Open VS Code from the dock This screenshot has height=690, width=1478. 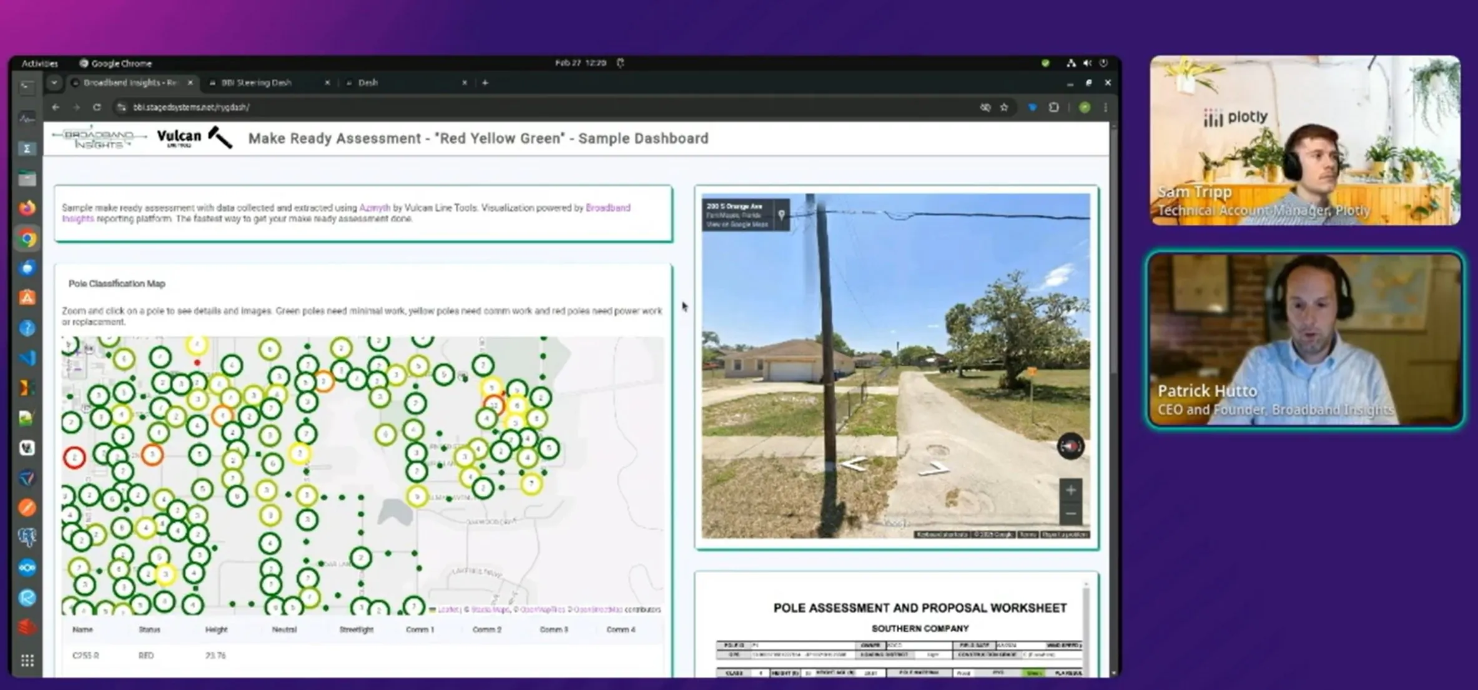(27, 358)
